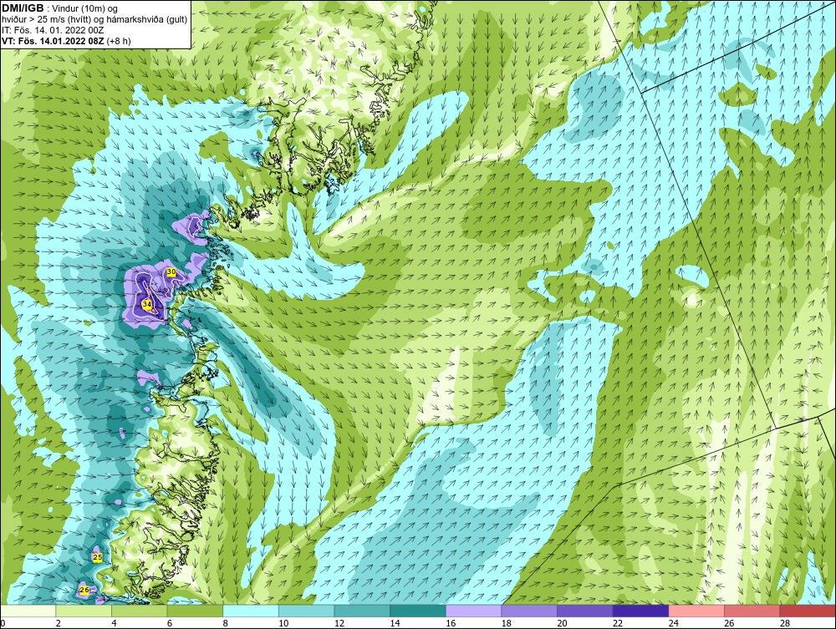
Task: Click the scale number 14
Action: [x=395, y=623]
